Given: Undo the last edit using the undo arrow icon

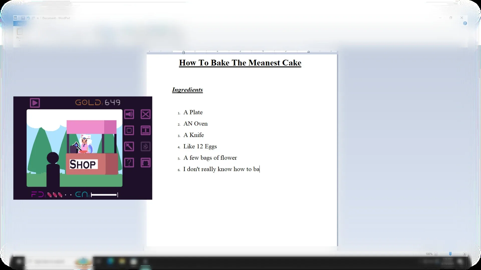Looking at the screenshot, I should pyautogui.click(x=28, y=18).
